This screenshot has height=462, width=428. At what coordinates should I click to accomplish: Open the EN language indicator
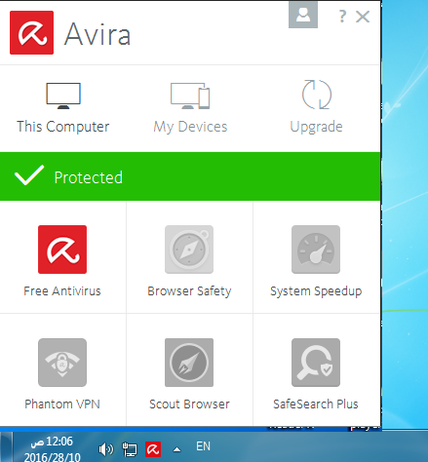(203, 446)
